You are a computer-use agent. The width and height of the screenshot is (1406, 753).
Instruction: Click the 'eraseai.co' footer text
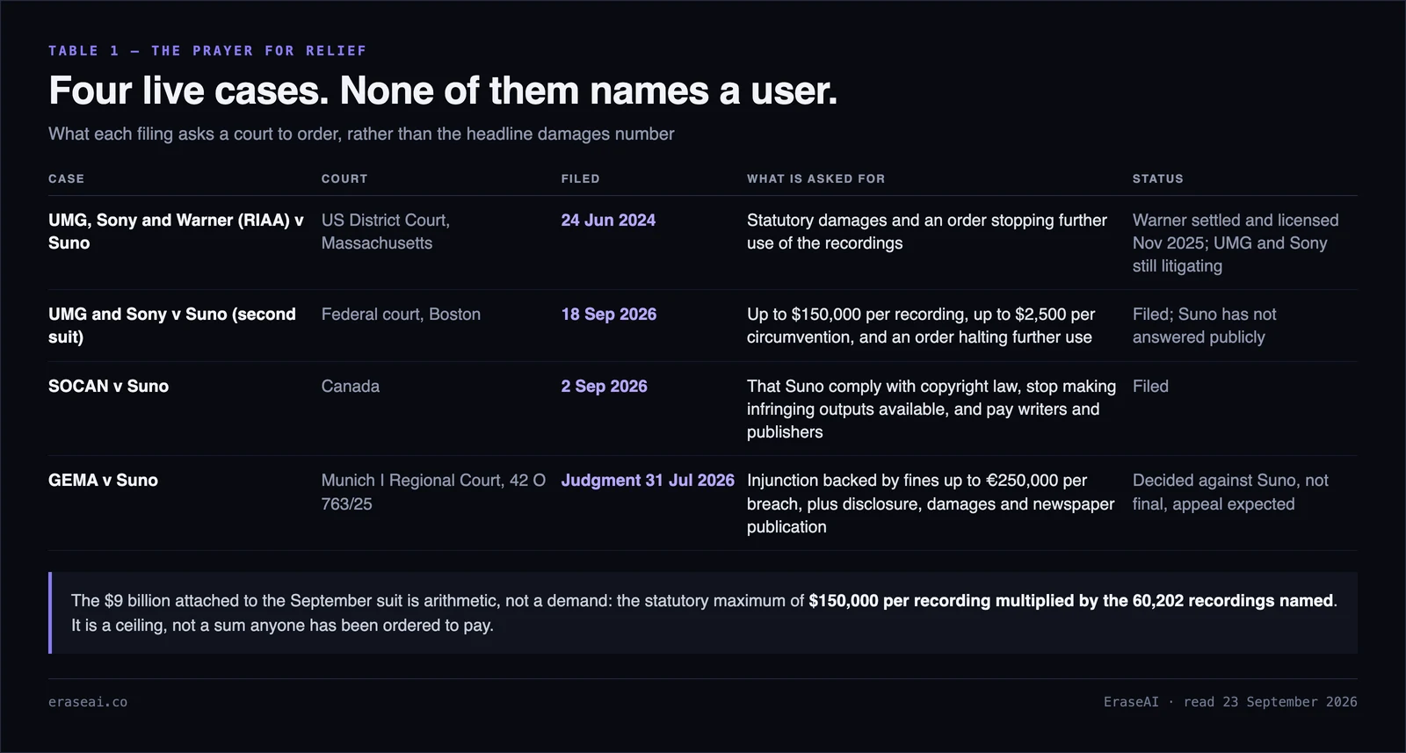tap(88, 702)
